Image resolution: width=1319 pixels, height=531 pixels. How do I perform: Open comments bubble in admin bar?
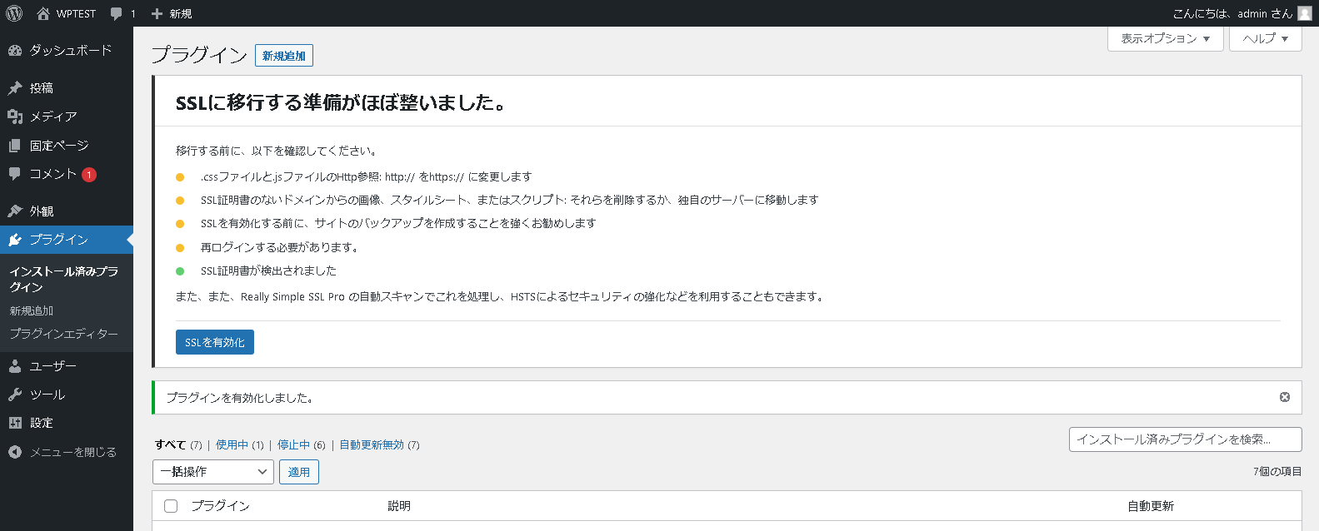coord(117,13)
